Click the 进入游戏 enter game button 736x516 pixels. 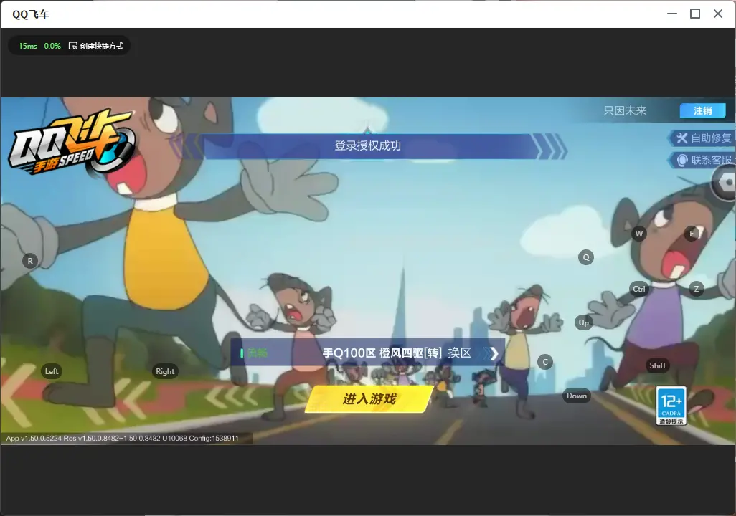(x=369, y=398)
